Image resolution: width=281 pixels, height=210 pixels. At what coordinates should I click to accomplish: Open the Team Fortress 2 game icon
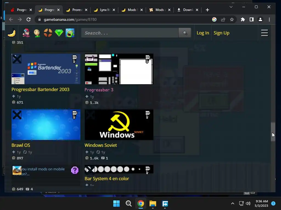pyautogui.click(x=48, y=33)
